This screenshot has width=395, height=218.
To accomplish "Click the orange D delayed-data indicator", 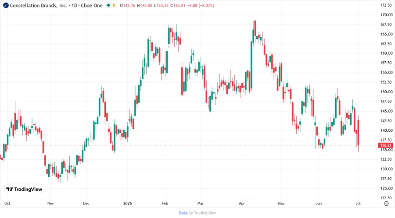I will (114, 5).
